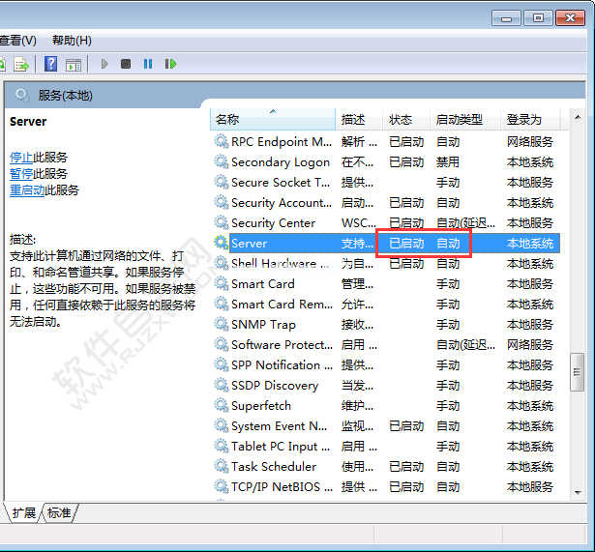Viewport: 595px width, 552px height.
Task: Click the 重启动 link to restart service
Action: [27, 189]
